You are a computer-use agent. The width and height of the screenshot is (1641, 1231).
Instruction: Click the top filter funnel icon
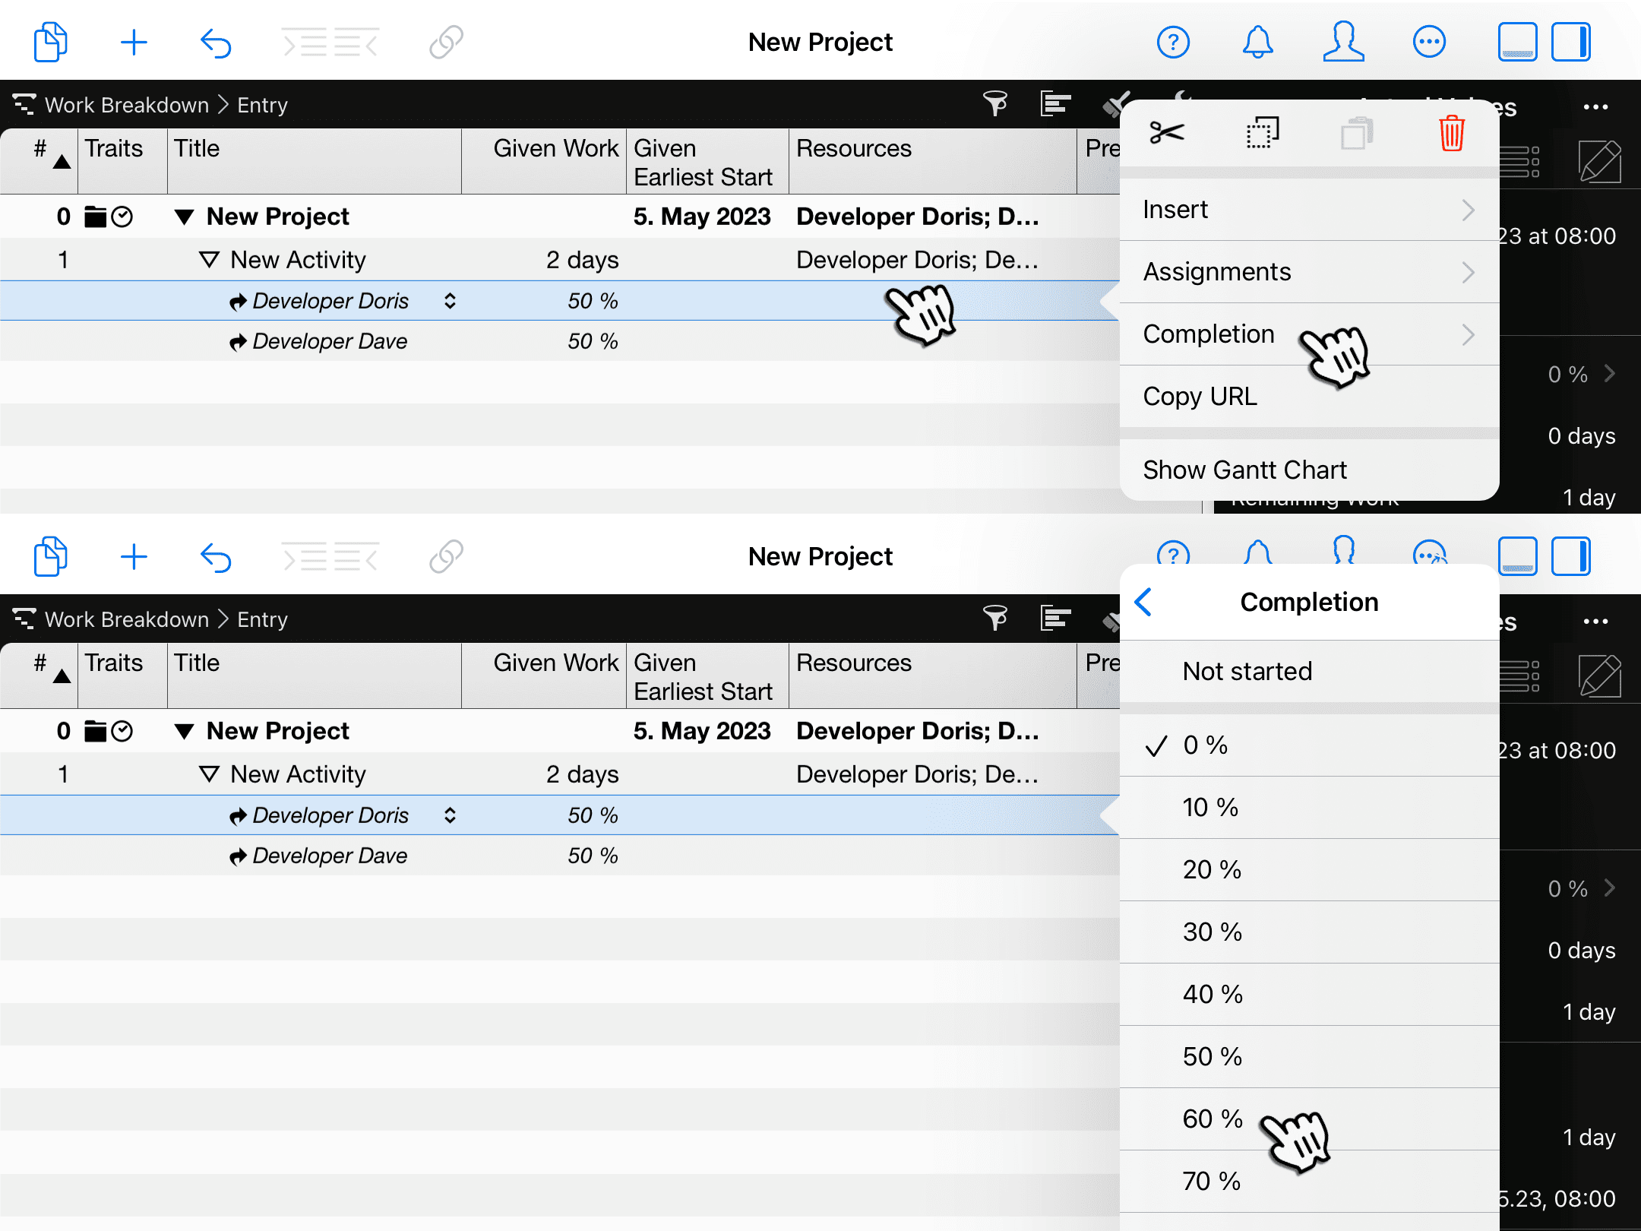coord(994,104)
